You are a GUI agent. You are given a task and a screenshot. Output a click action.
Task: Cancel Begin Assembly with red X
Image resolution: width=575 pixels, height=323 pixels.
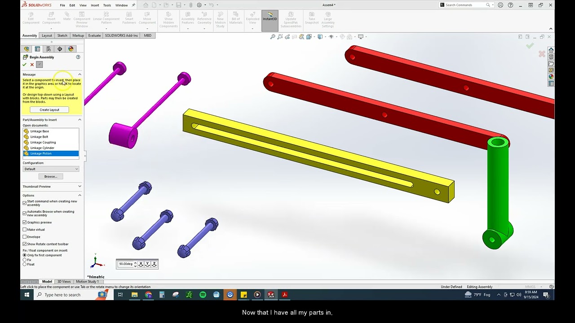click(32, 65)
